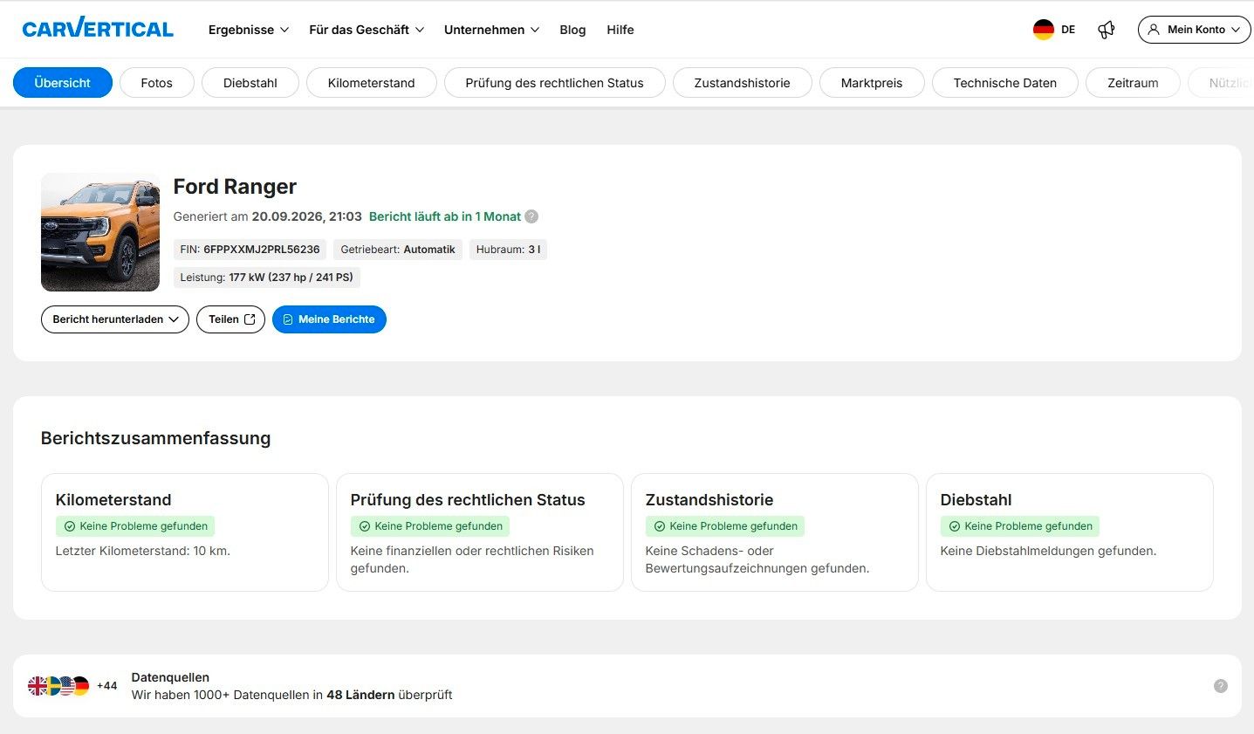The image size is (1254, 734).
Task: Click the share icon on Teilen button
Action: [250, 319]
